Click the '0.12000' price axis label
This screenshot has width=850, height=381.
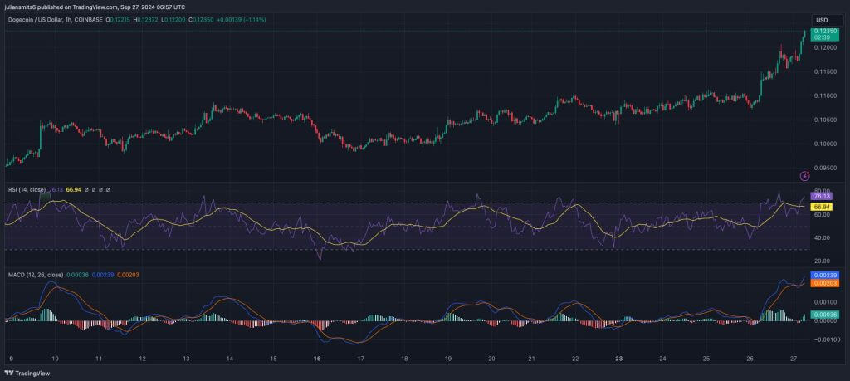coord(824,47)
